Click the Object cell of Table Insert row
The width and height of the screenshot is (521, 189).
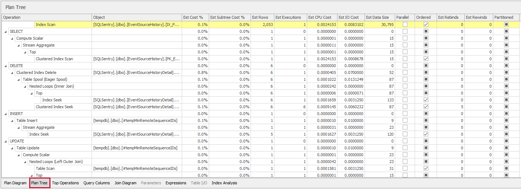137,120
